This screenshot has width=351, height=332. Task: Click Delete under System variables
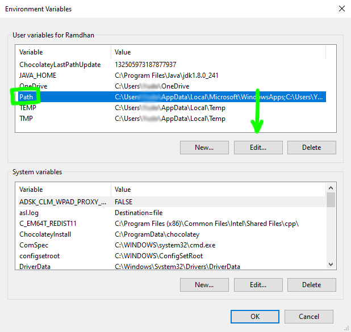click(312, 285)
